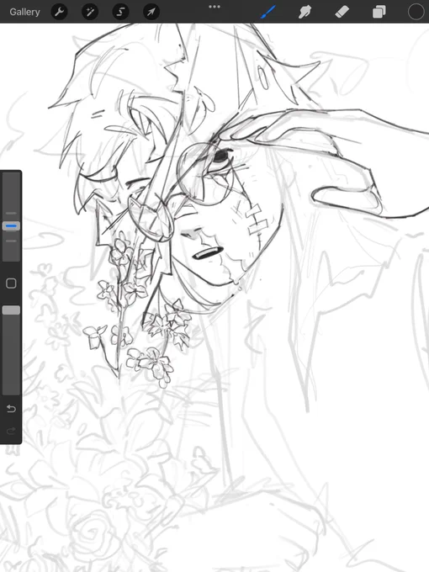Click the brush opacity slider handle
The width and height of the screenshot is (429, 572).
(x=11, y=310)
